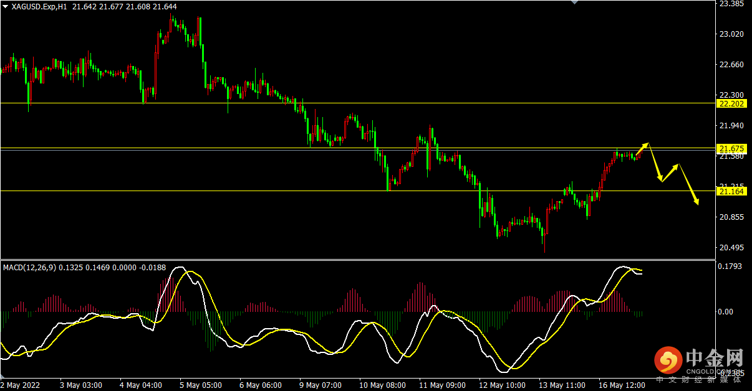The width and height of the screenshot is (752, 391).
Task: Click the 2 May 2022 date label
Action: (21, 385)
